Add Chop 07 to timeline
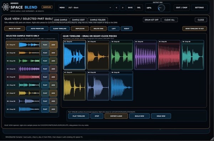This screenshot has width=214, height=141. pyautogui.click(x=53, y=93)
